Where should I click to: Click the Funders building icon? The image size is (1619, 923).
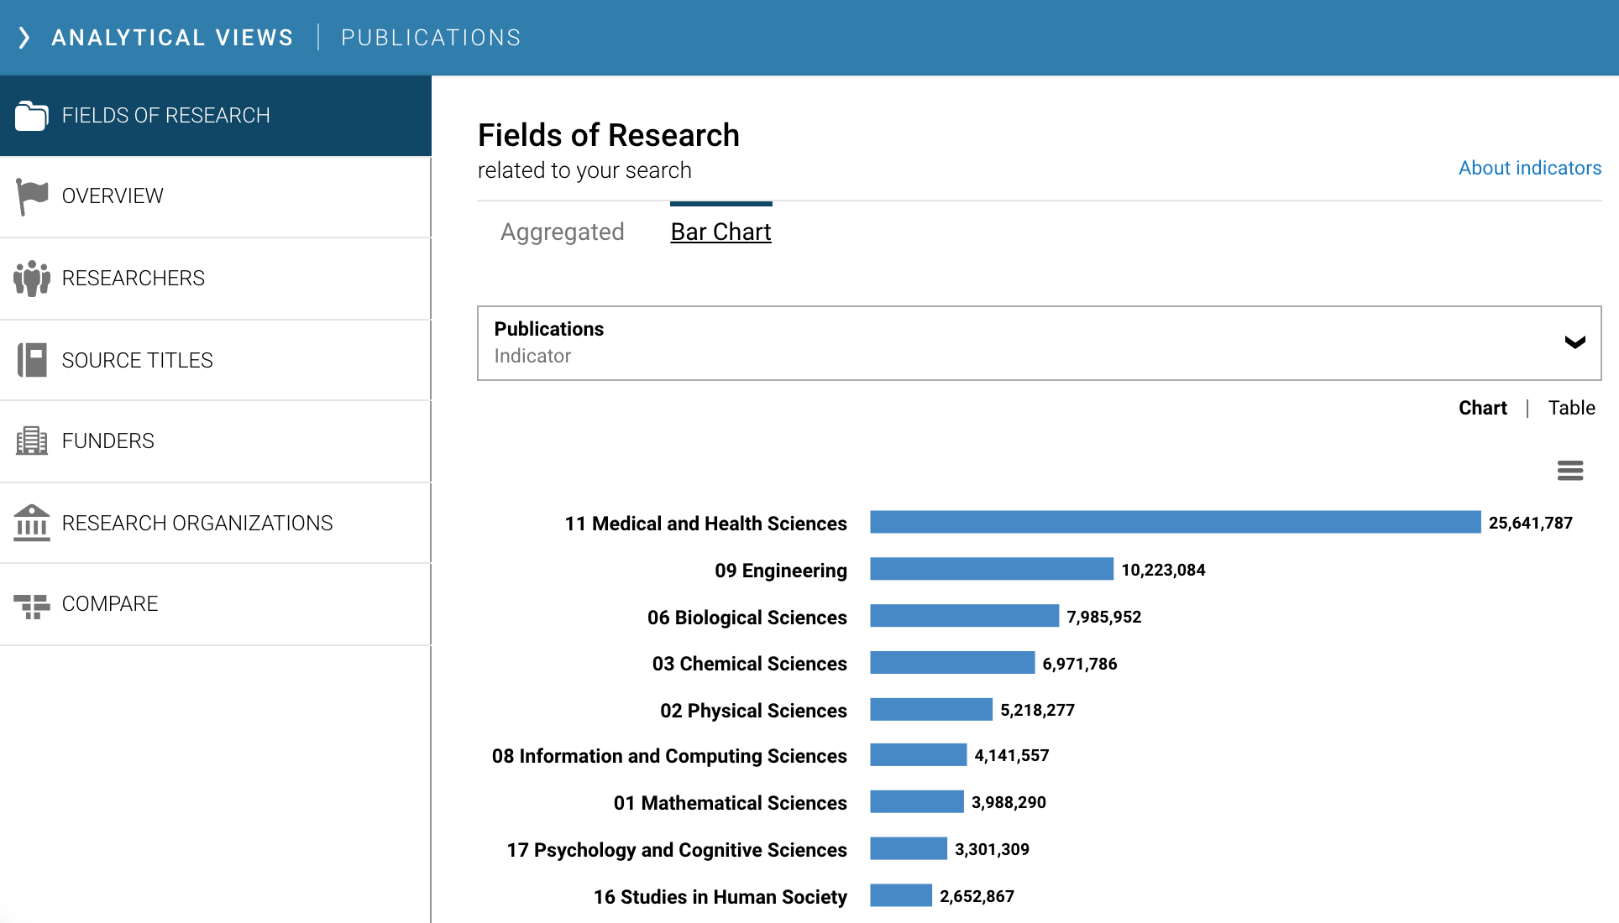point(31,441)
